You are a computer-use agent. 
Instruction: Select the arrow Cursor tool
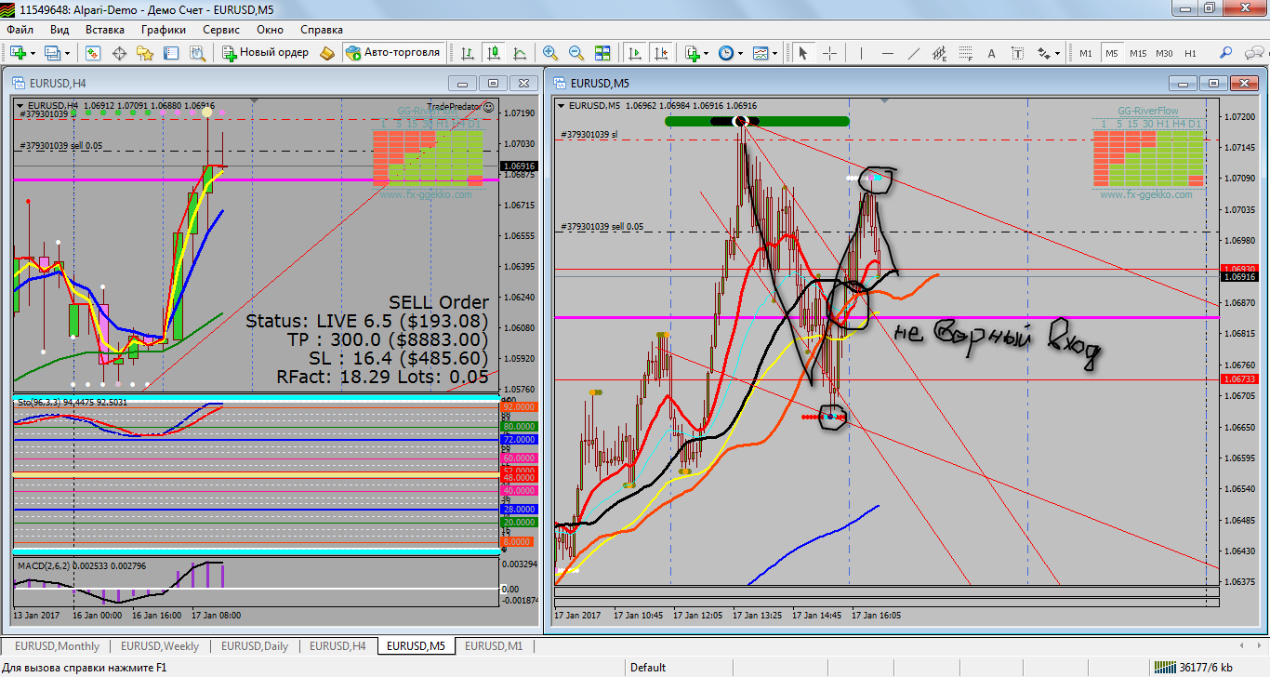pyautogui.click(x=804, y=53)
